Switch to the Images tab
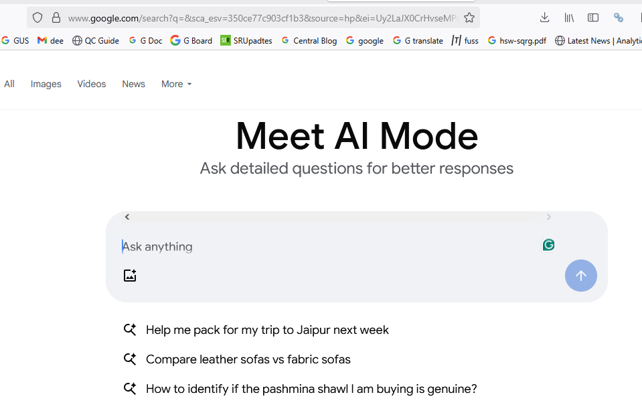The height and width of the screenshot is (411, 642). tap(46, 84)
